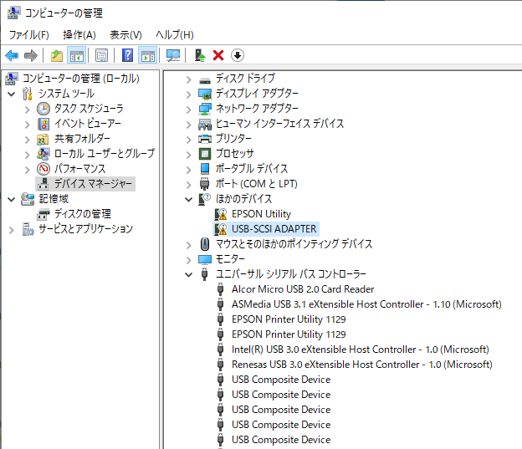
Task: Collapse the ほかのデバイス category
Action: click(188, 199)
